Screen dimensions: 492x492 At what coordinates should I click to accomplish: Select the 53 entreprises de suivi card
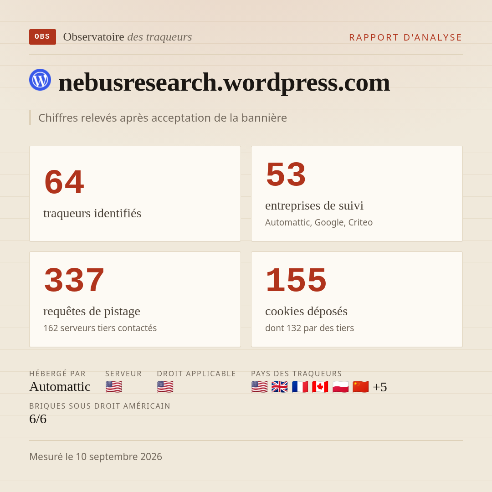pos(357,194)
